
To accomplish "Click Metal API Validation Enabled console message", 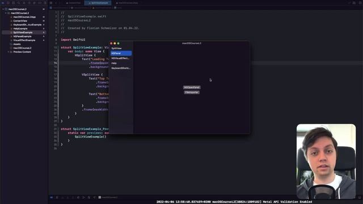I will (x=234, y=202).
